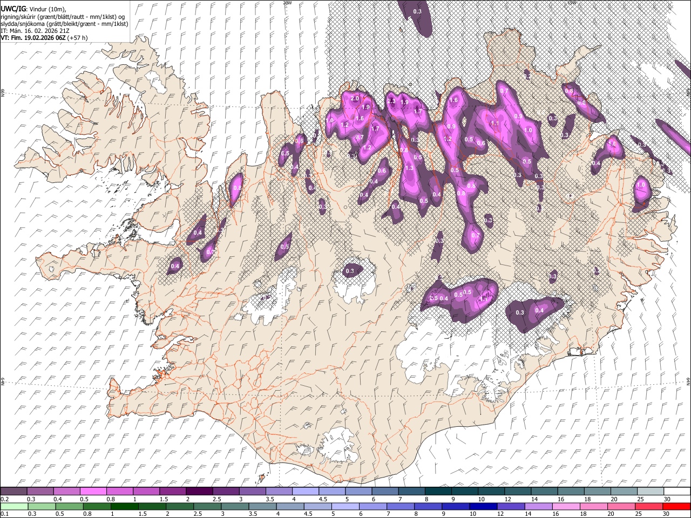Click the 15W longitude label
Image resolution: width=691 pixels, height=518 pixels.
click(x=572, y=3)
